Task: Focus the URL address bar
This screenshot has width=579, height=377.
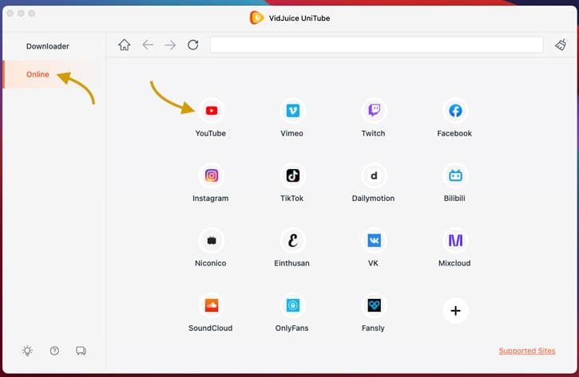Action: tap(377, 45)
